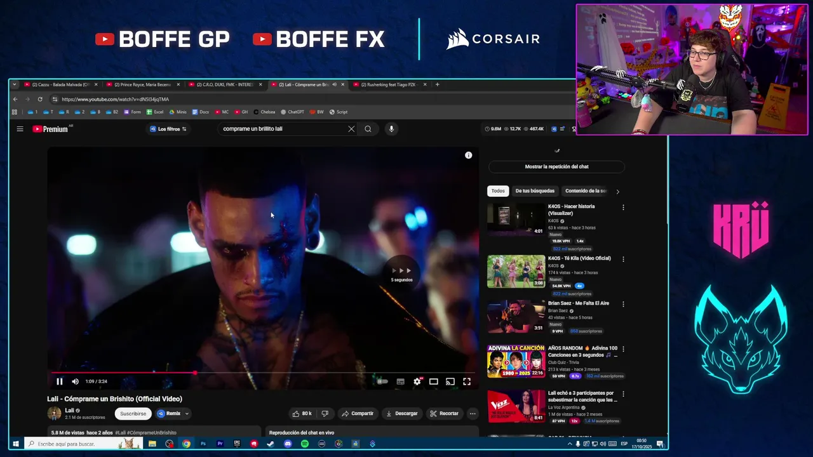Select the Contenido de la serie chip

pos(585,191)
